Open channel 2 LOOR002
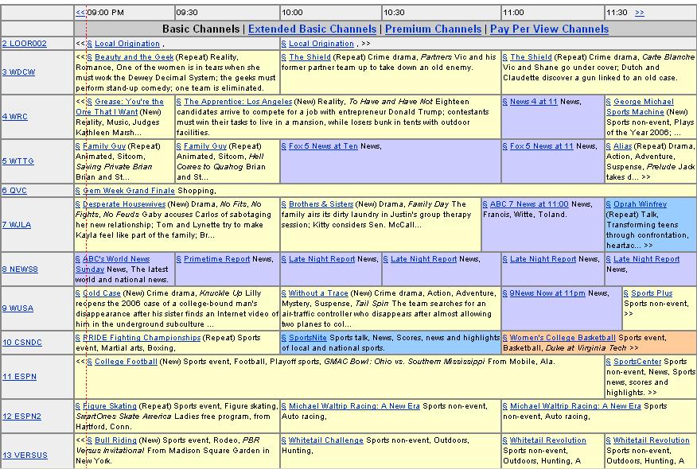The width and height of the screenshot is (697, 469). coord(25,44)
